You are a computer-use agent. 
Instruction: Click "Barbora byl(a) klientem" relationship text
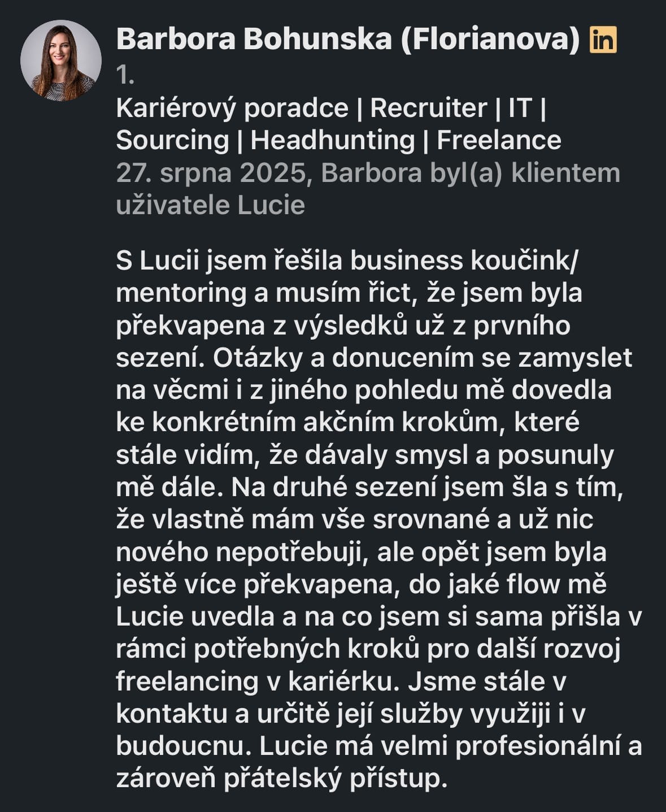[471, 173]
